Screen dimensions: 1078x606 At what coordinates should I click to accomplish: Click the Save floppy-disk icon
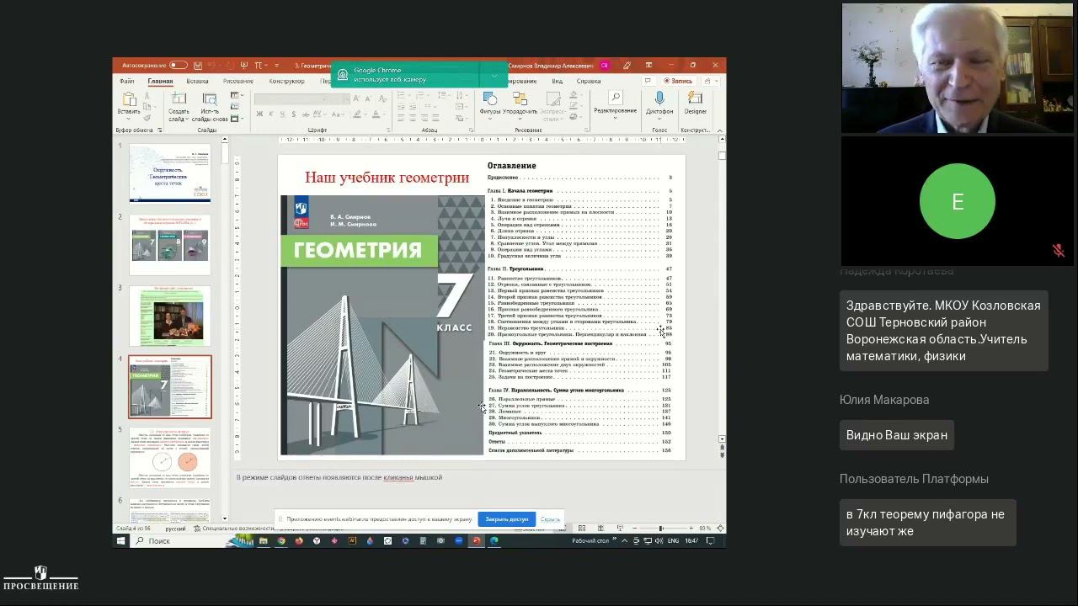pos(197,65)
